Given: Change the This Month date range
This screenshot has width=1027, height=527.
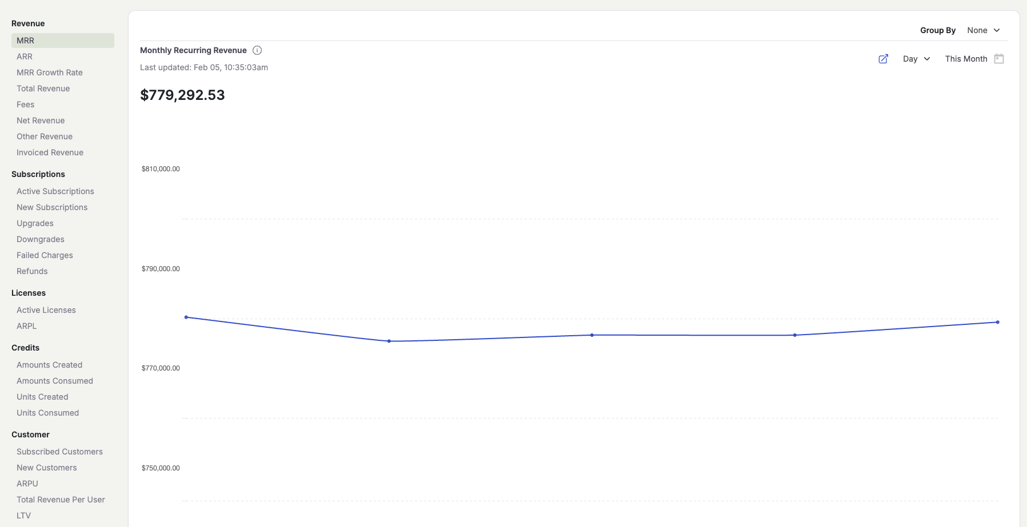Looking at the screenshot, I should click(x=966, y=59).
